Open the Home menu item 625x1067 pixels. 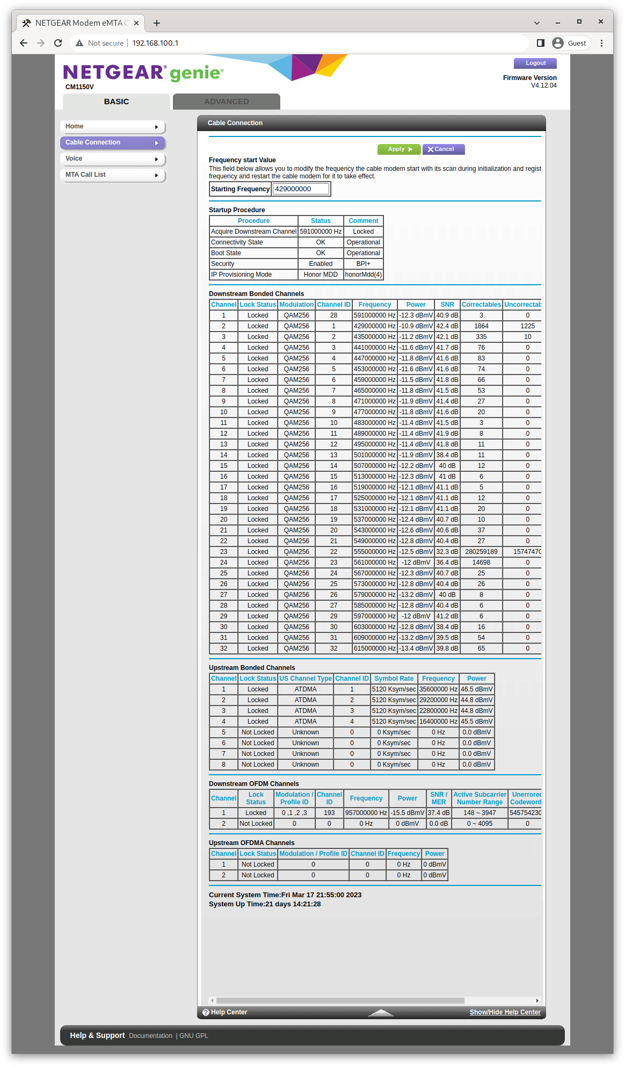(113, 126)
